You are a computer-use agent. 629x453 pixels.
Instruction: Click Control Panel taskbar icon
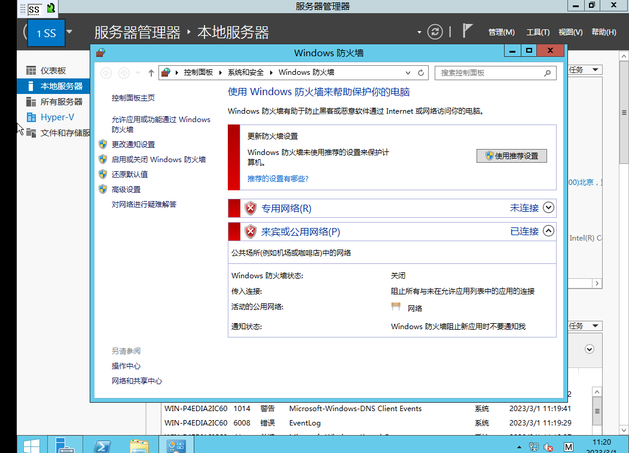(176, 445)
